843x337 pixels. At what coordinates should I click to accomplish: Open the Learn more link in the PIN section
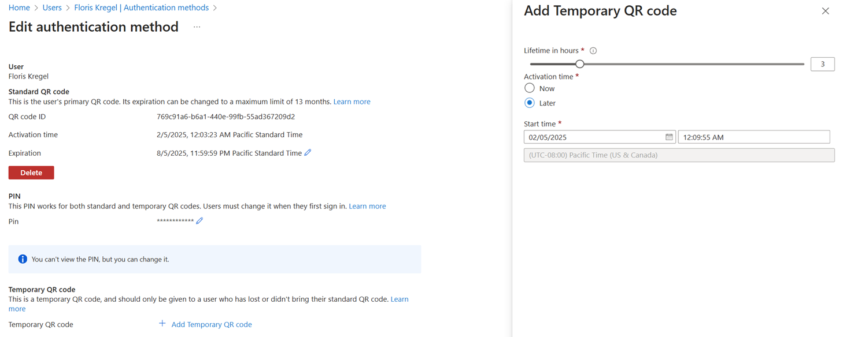tap(367, 205)
